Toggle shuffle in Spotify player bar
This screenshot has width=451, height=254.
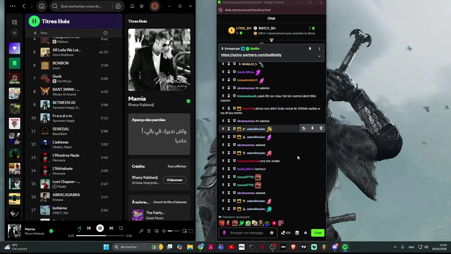tap(79, 228)
